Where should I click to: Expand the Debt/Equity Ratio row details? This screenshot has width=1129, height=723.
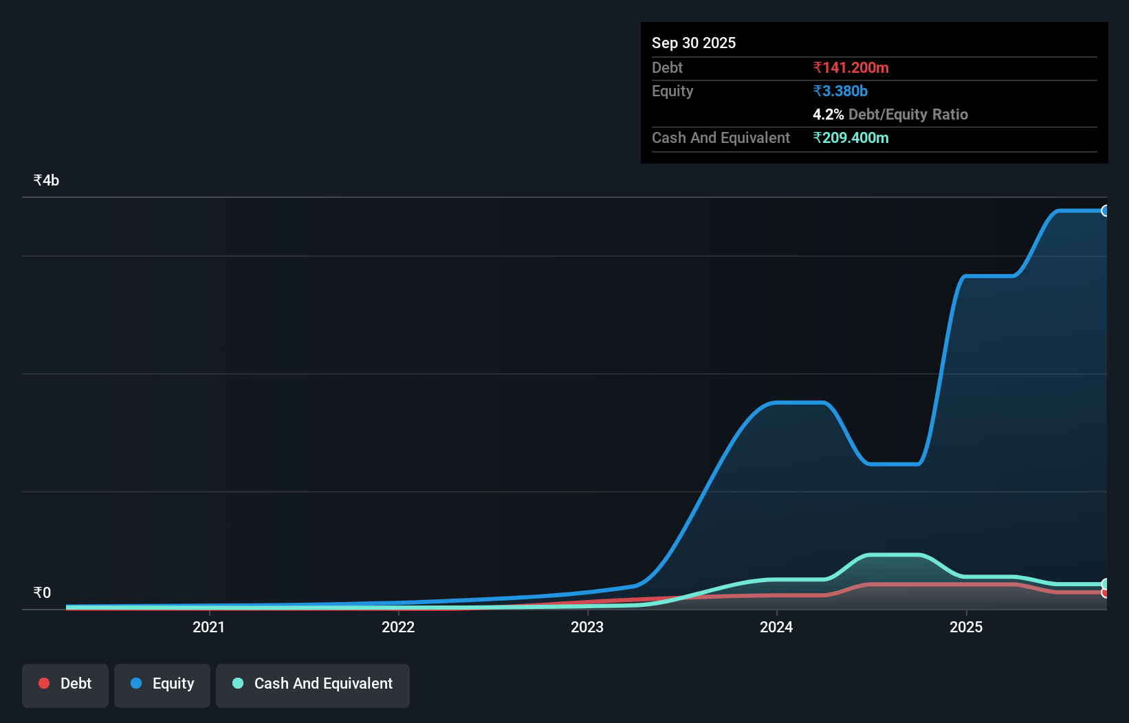point(890,114)
